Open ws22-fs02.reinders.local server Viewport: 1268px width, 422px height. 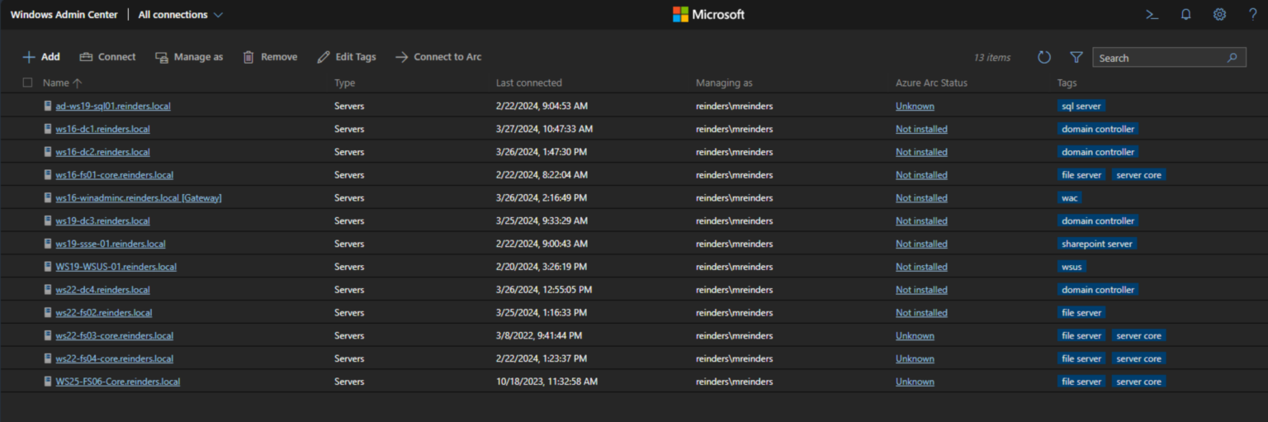pos(104,313)
